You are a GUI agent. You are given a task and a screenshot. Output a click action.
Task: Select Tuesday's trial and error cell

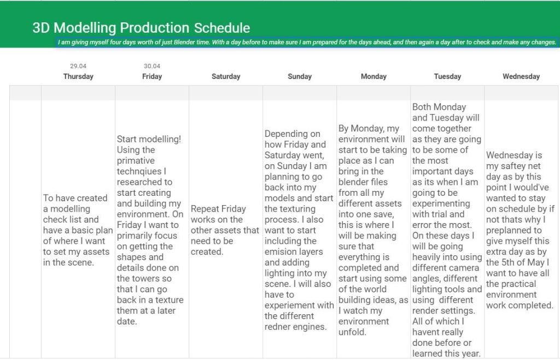coord(447,230)
